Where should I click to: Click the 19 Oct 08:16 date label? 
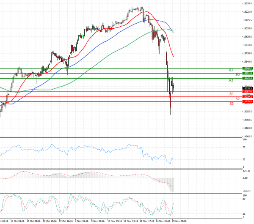(x=33, y=221)
